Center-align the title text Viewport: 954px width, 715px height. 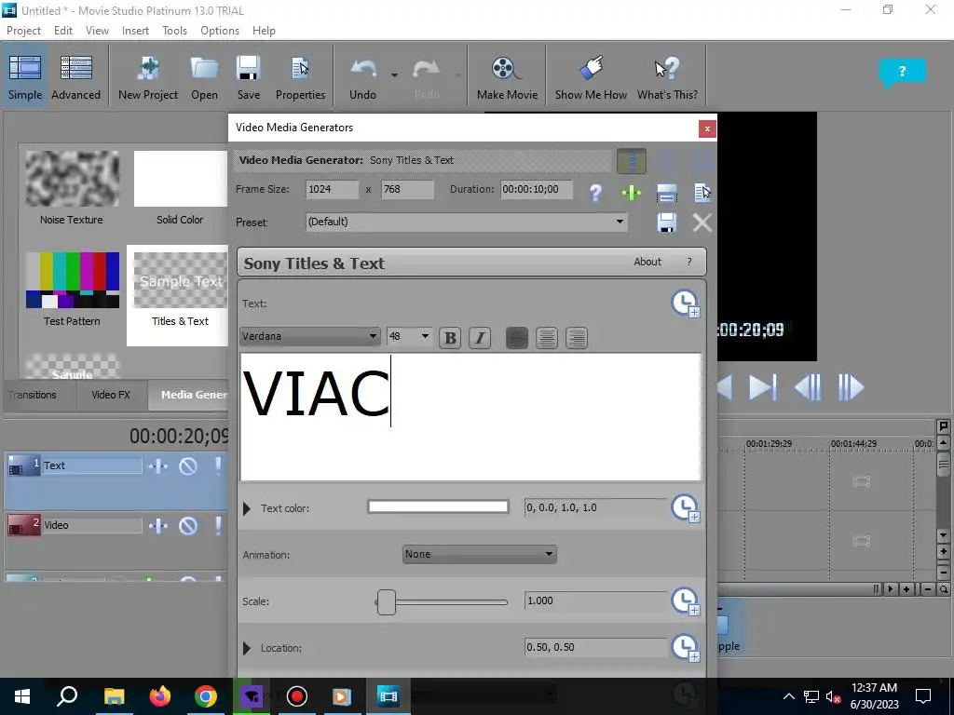[x=546, y=338]
